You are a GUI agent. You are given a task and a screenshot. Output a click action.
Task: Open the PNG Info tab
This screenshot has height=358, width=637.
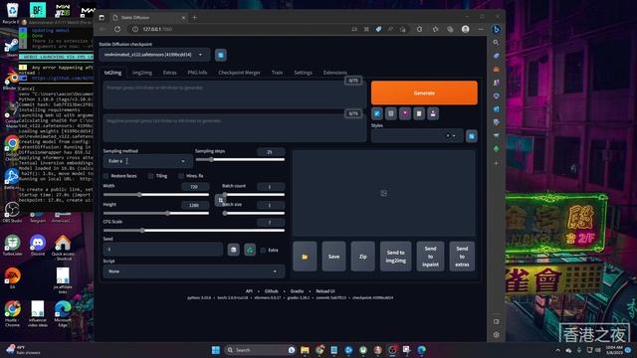click(x=197, y=73)
